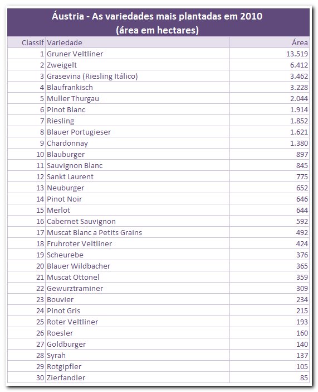Click the Chardonnay variety cell
The height and width of the screenshot is (392, 318).
click(138, 144)
